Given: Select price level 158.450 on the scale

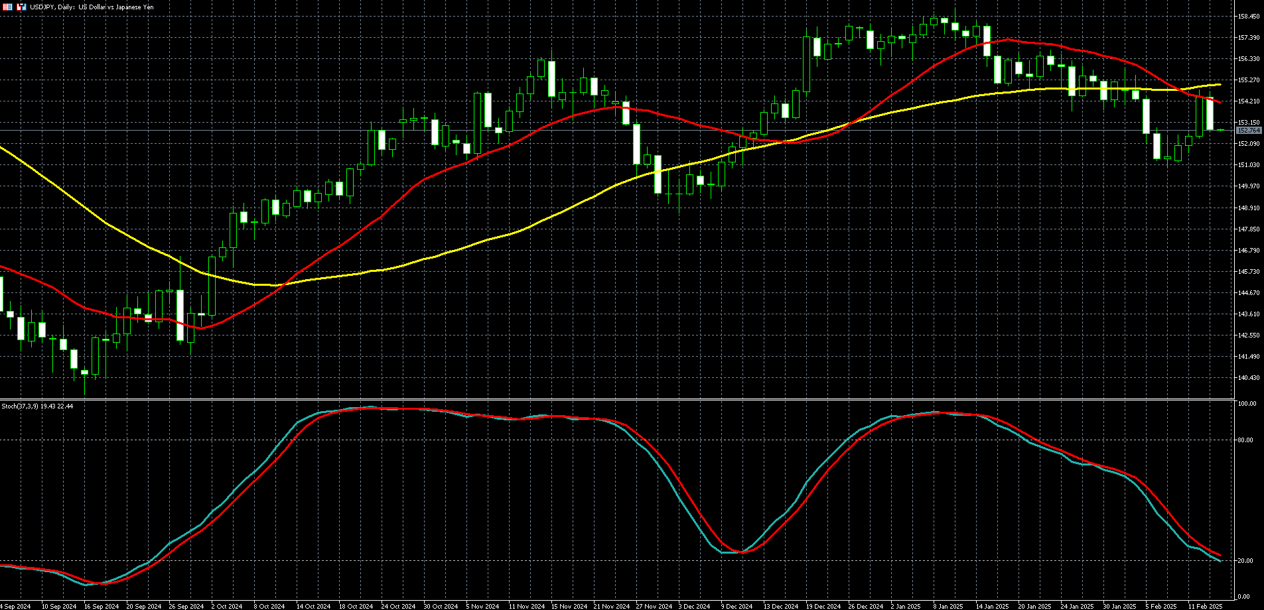Looking at the screenshot, I should [x=1249, y=17].
